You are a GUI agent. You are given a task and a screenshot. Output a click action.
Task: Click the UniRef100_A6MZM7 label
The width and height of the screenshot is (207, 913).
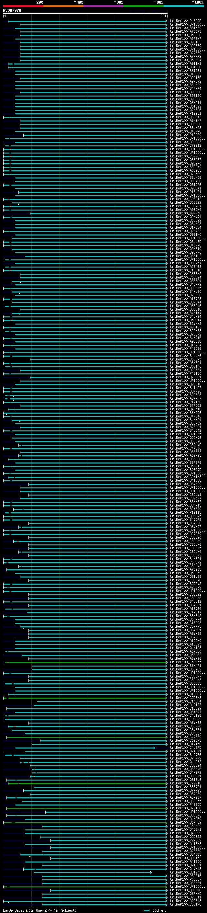click(x=185, y=120)
